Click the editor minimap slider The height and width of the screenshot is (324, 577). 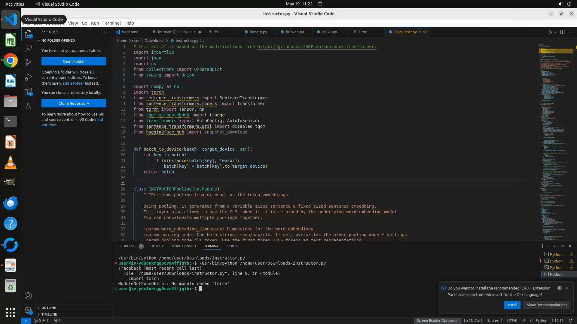[555, 51]
